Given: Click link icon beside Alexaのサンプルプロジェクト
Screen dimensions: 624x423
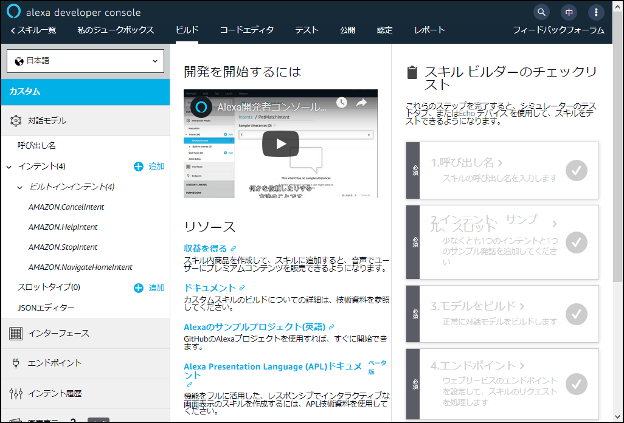Looking at the screenshot, I should point(331,327).
